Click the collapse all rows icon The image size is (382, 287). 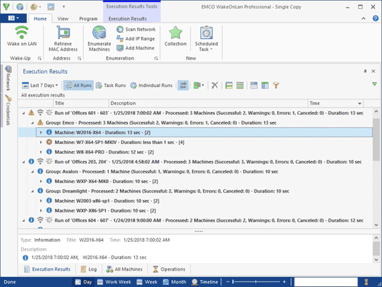coord(240,86)
